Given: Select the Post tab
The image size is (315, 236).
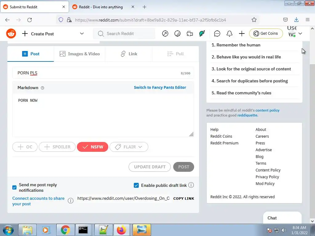Looking at the screenshot, I should pos(30,54).
